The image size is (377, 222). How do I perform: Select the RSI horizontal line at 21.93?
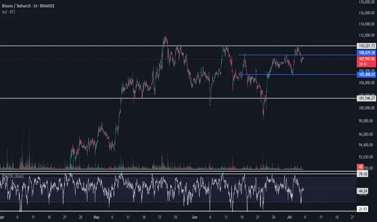tap(178, 211)
